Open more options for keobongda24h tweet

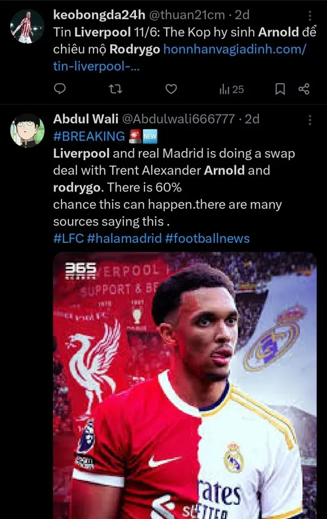(x=310, y=16)
